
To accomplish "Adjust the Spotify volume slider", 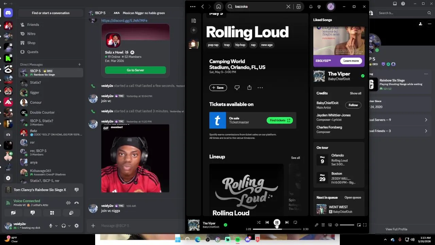I will tap(347, 225).
